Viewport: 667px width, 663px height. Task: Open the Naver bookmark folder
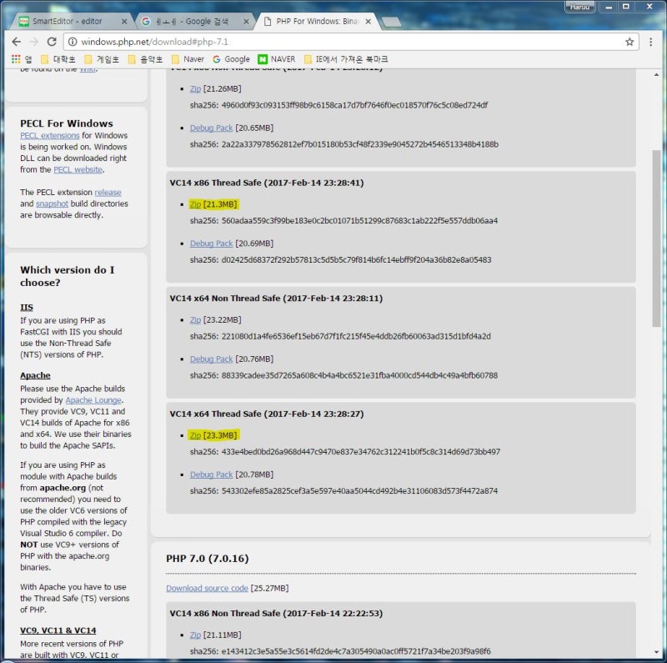pyautogui.click(x=188, y=59)
